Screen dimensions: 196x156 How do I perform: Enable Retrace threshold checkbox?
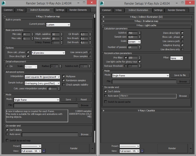pyautogui.click(x=126, y=66)
